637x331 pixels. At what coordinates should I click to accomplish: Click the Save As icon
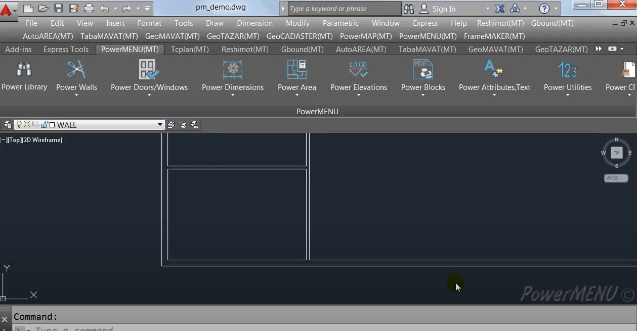73,9
